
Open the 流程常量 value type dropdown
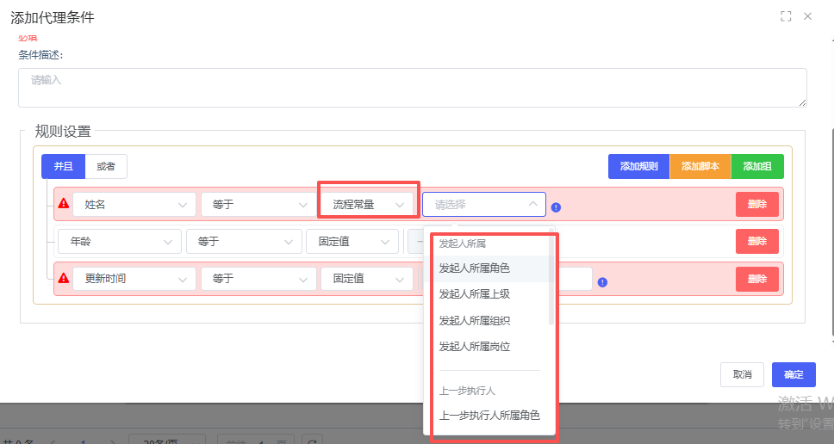(x=369, y=205)
